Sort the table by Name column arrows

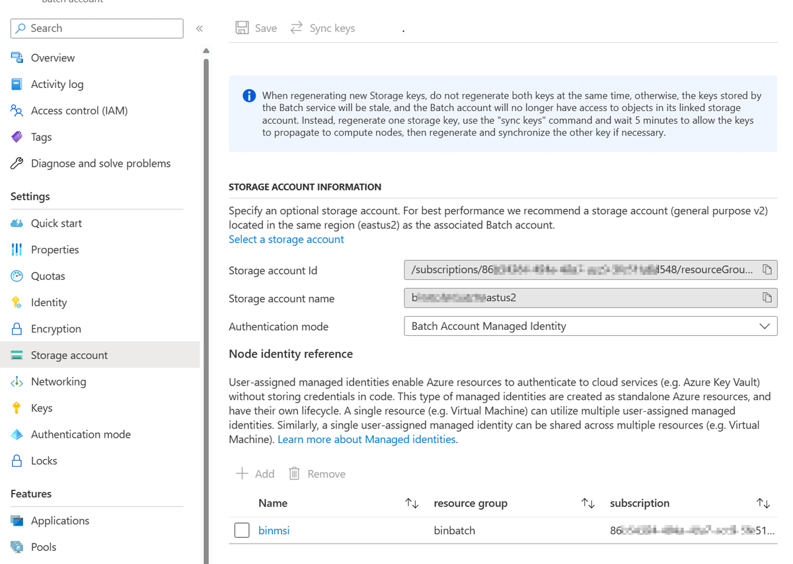(x=412, y=503)
